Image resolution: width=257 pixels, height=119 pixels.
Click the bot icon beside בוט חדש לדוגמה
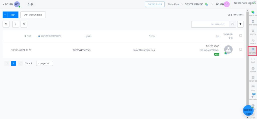[x=206, y=5]
